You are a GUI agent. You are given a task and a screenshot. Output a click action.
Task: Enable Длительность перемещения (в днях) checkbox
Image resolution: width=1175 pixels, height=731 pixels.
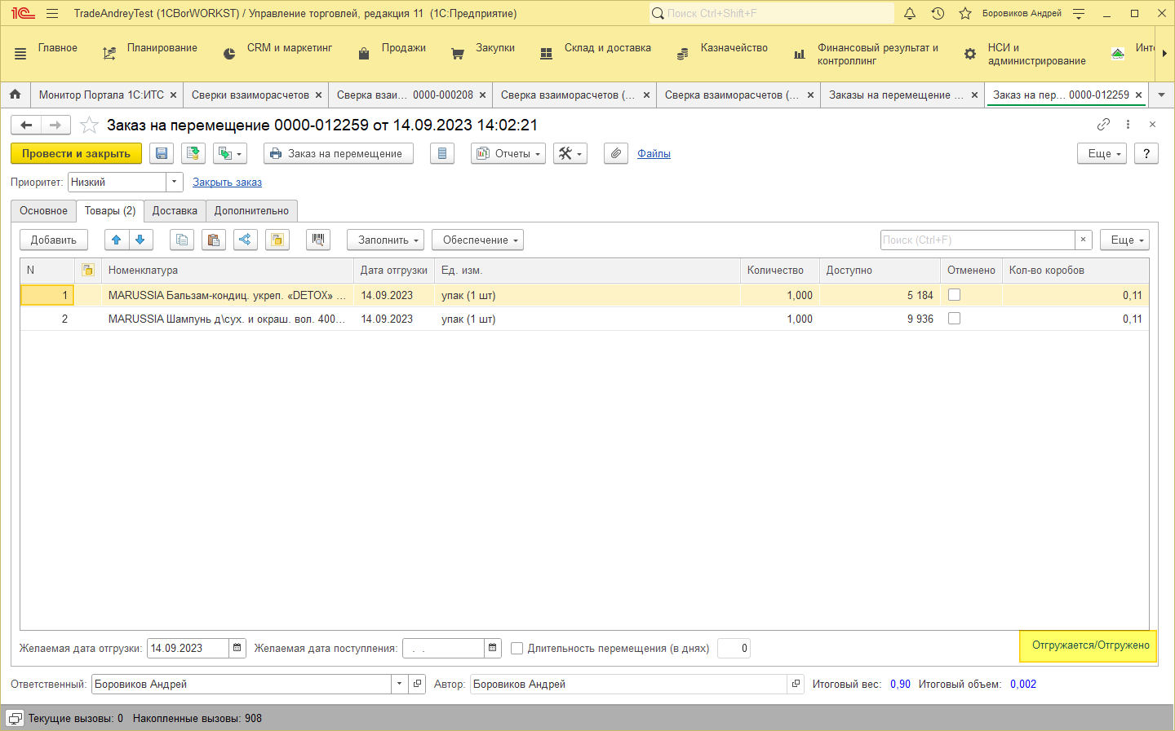pyautogui.click(x=517, y=649)
